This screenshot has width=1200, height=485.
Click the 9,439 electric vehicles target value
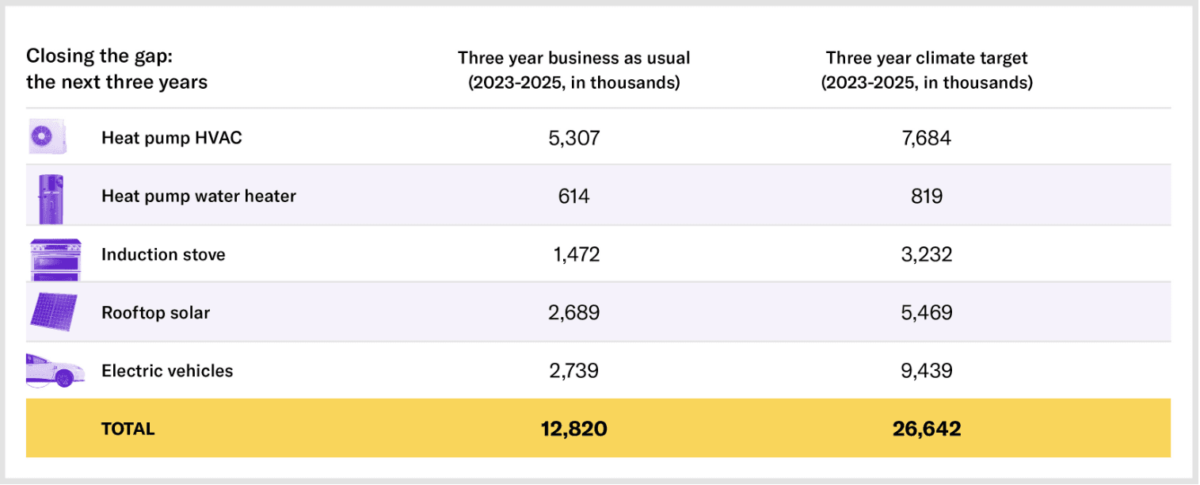(x=927, y=371)
